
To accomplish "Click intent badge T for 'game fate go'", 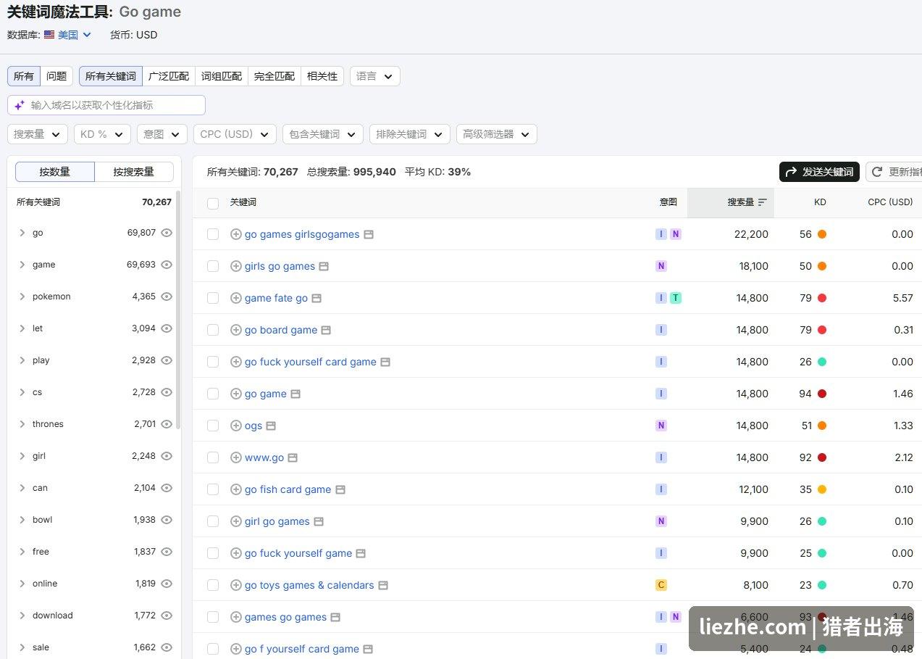I will point(676,298).
